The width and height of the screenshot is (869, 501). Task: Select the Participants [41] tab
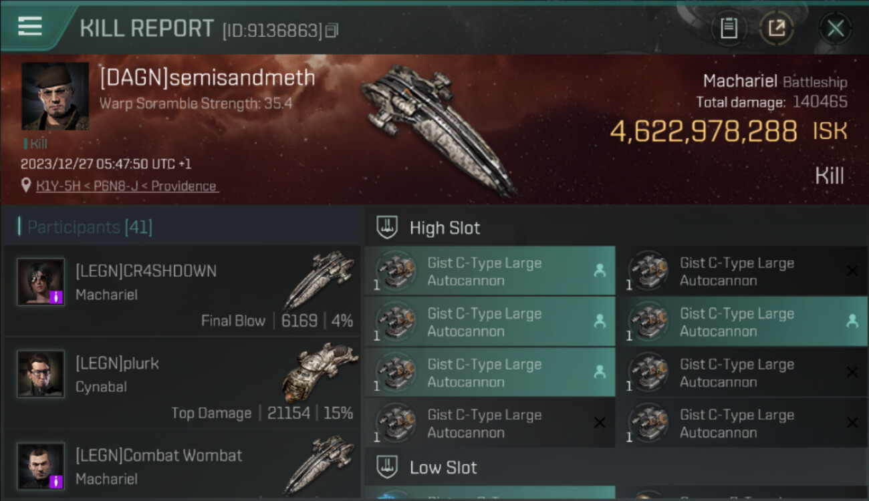(x=90, y=227)
